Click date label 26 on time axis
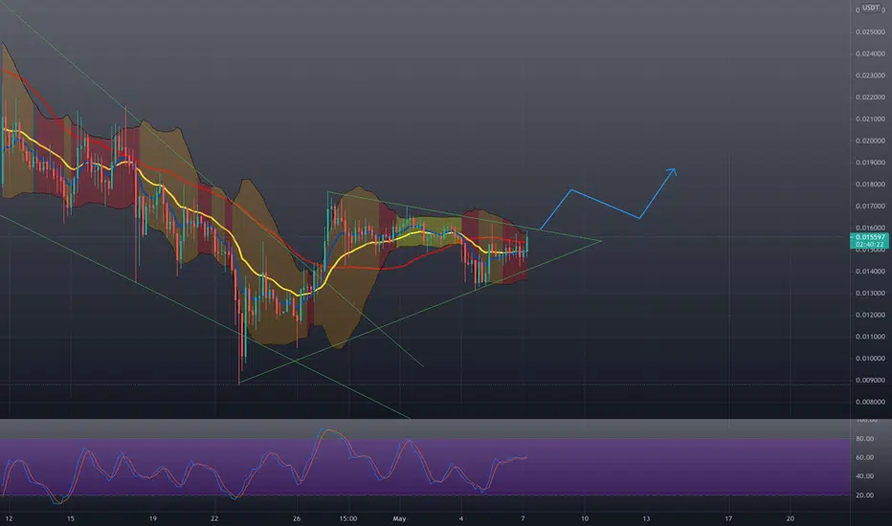This screenshot has width=892, height=526. [x=297, y=518]
